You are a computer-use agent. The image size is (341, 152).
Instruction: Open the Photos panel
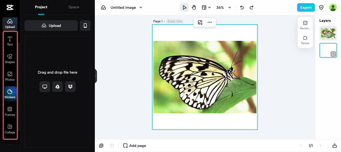pos(10,76)
